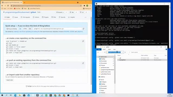Open the Home ribbon tab in File Explorer
173x97 pixels.
[x=104, y=49]
